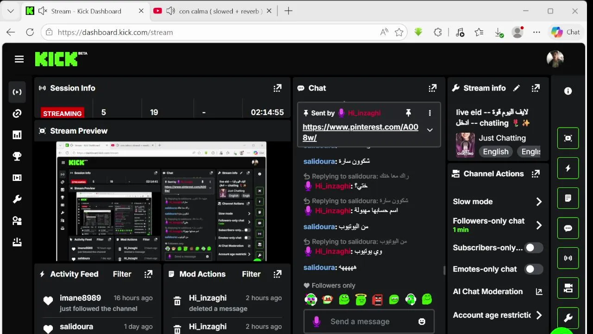Click the first English language tag

[496, 152]
